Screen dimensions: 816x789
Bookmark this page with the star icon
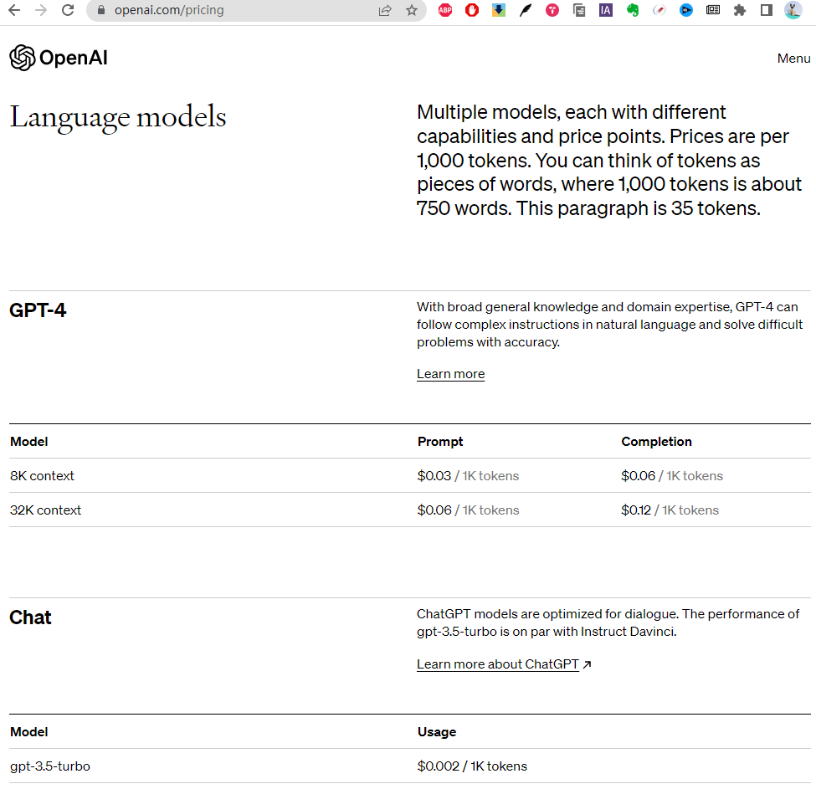coord(412,10)
